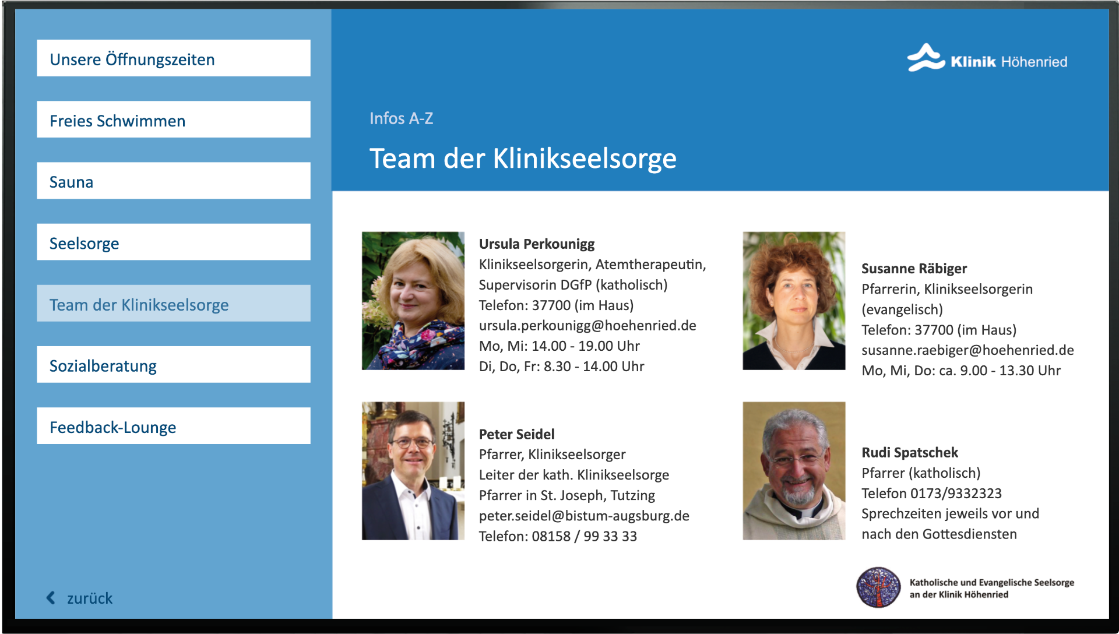Image resolution: width=1119 pixels, height=634 pixels.
Task: Open Sozialberatung menu entry
Action: 174,365
